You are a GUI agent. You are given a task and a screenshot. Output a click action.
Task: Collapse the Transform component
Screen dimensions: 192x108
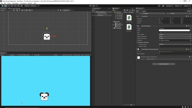pyautogui.click(x=136, y=16)
